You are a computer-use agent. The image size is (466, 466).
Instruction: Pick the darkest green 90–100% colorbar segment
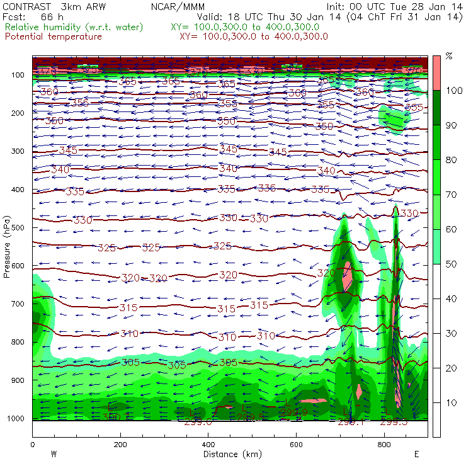coord(436,108)
